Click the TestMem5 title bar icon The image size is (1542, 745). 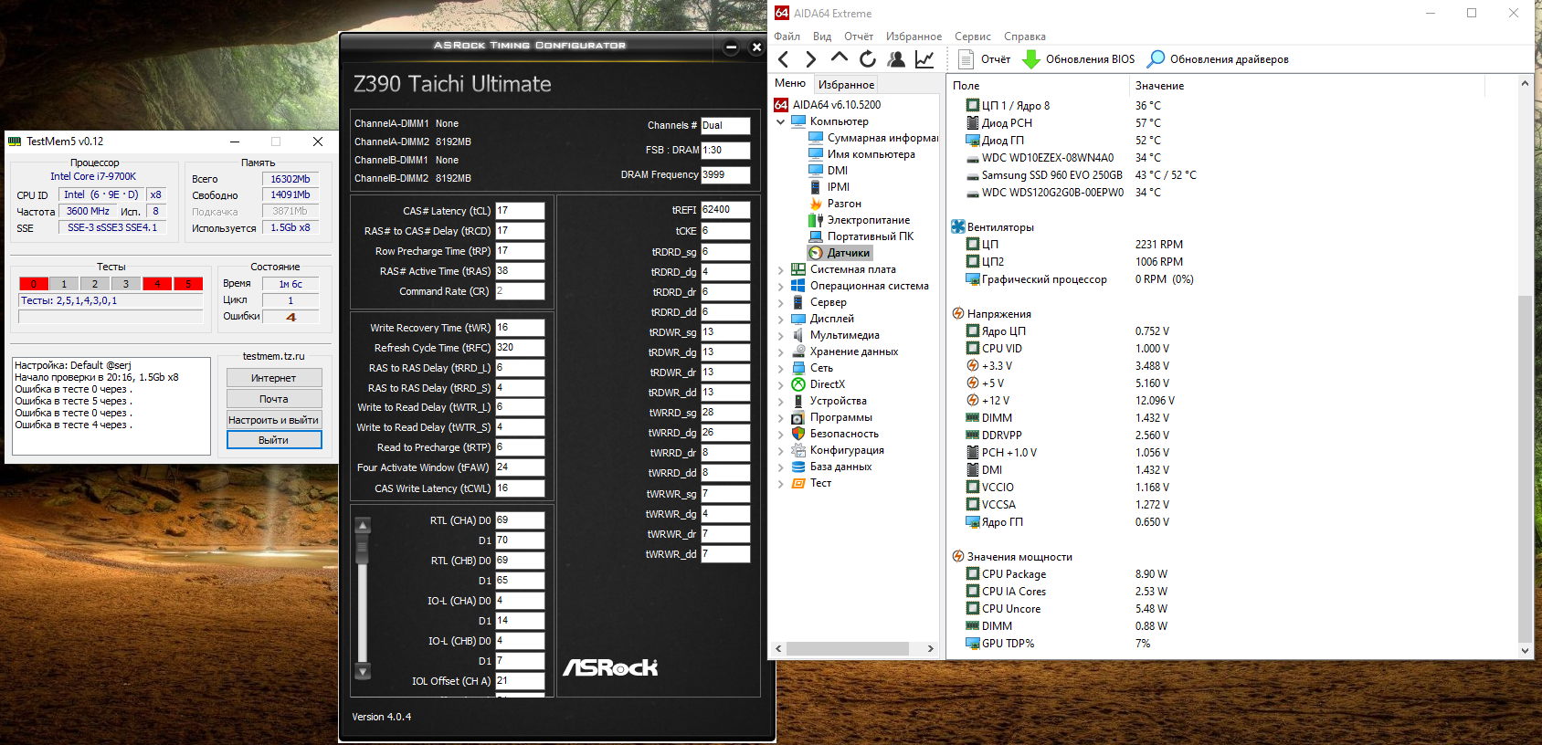15,142
